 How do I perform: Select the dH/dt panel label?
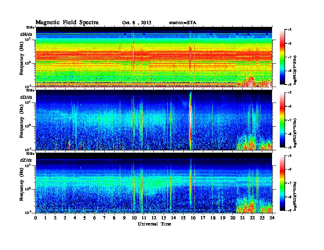click(x=26, y=34)
